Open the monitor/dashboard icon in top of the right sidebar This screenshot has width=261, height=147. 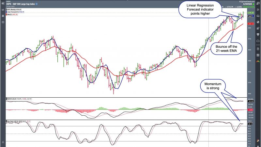(x=258, y=4)
